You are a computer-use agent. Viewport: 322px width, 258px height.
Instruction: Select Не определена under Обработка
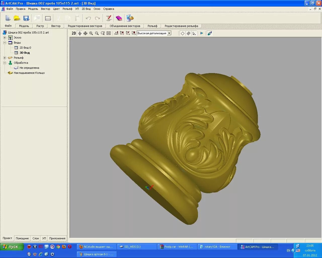29,68
